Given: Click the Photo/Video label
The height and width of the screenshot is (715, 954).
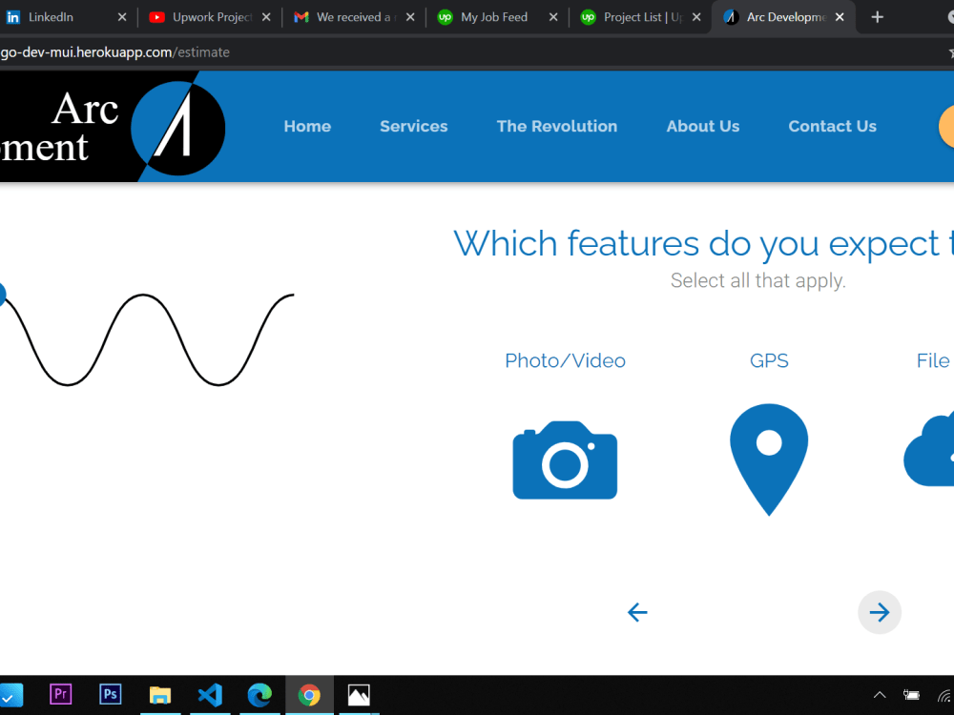Looking at the screenshot, I should coord(565,360).
